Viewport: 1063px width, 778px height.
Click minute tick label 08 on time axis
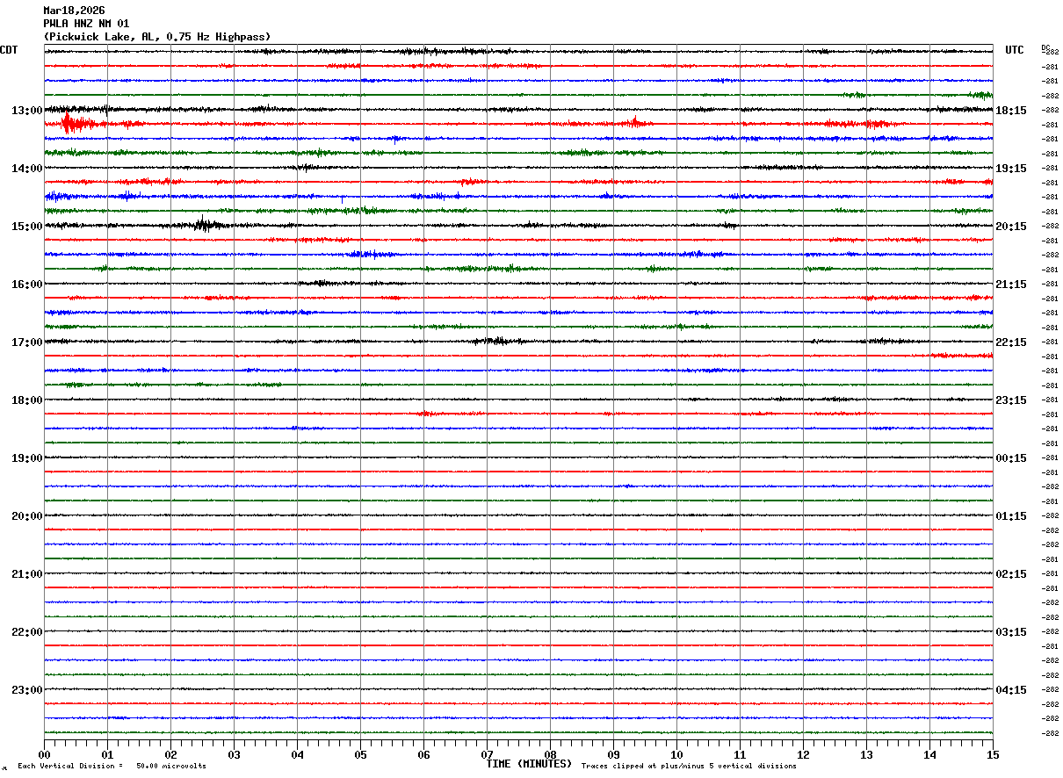tap(551, 754)
